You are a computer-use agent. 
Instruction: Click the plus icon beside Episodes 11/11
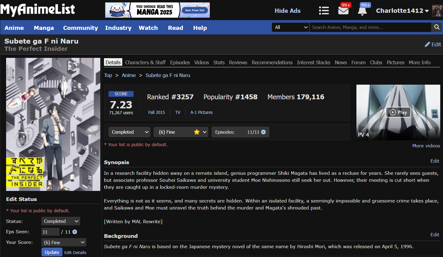(263, 132)
